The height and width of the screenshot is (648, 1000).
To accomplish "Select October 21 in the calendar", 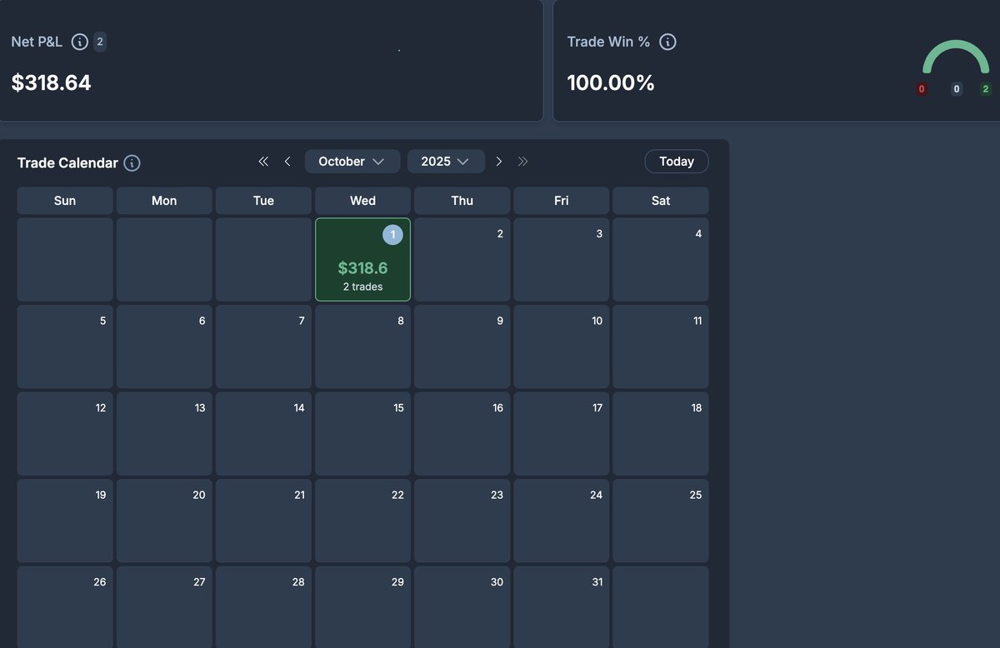I will coord(263,521).
